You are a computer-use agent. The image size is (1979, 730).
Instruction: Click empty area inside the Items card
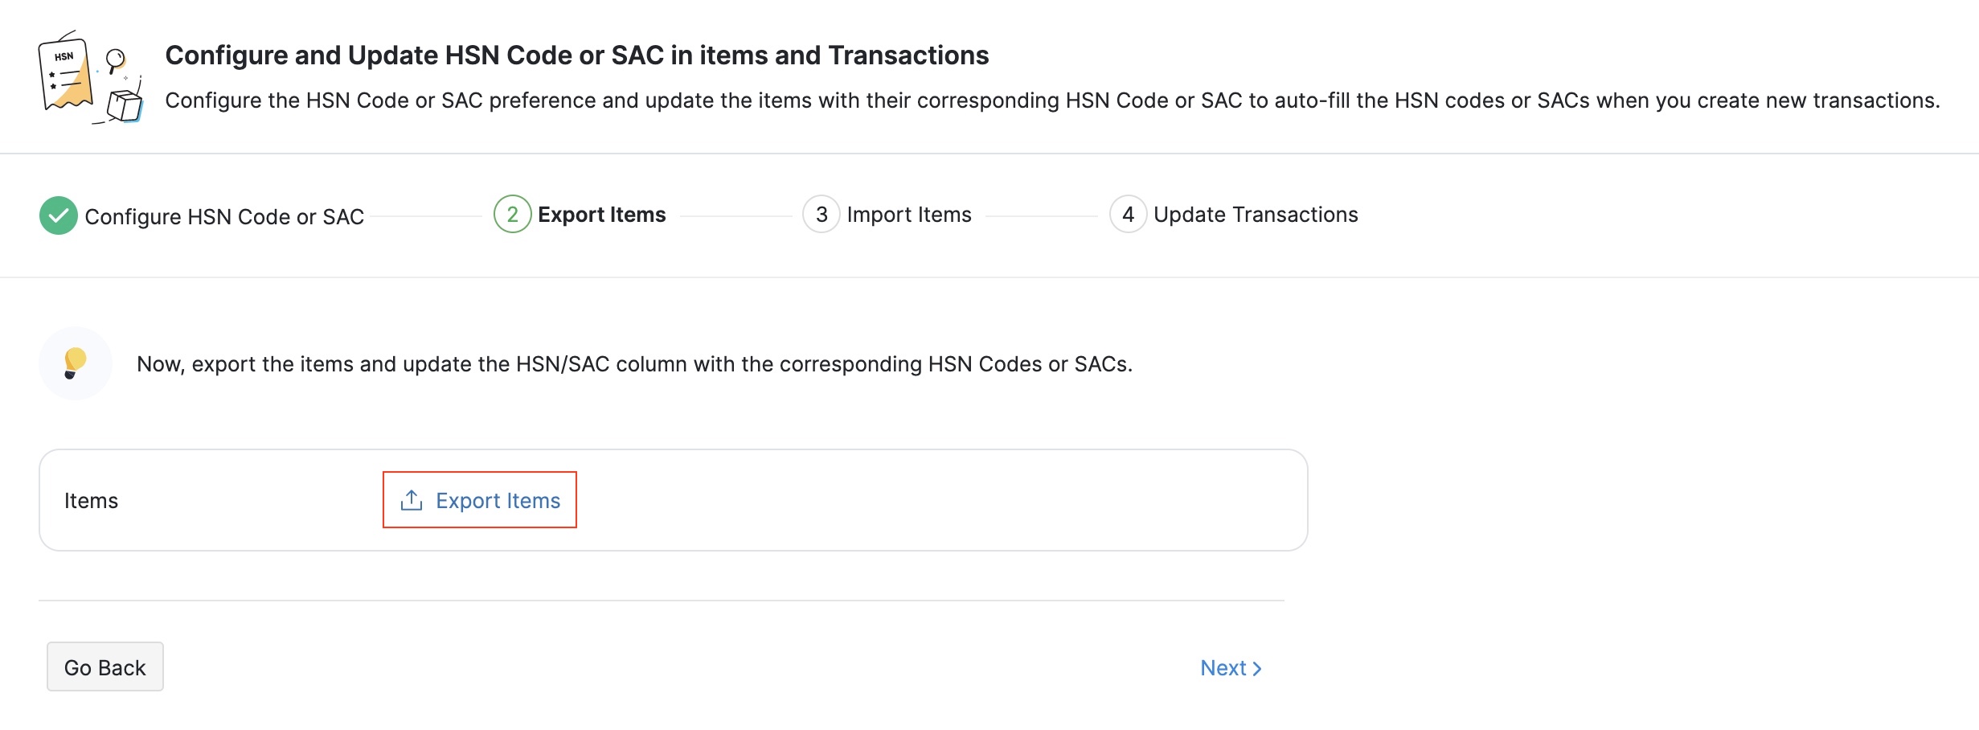tap(924, 501)
